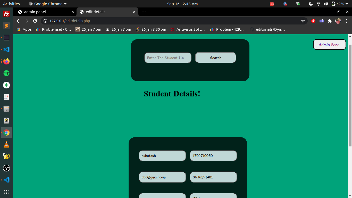Edit the ID field 1702710050
The image size is (352, 198).
tap(213, 156)
